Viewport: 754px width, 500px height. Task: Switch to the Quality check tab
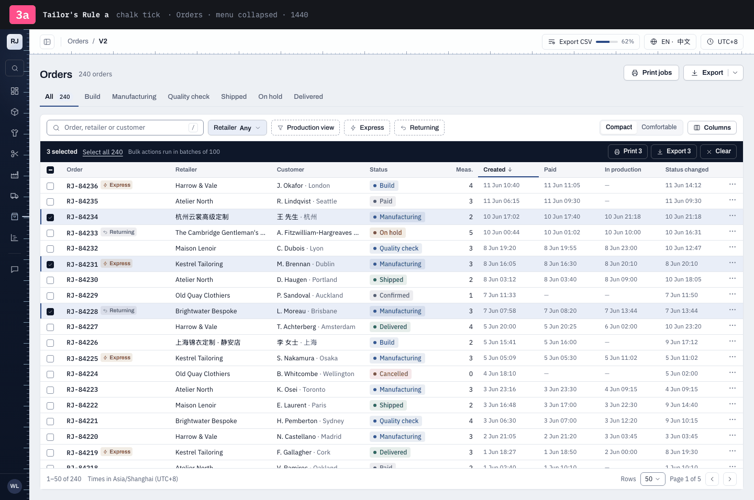[x=188, y=97]
